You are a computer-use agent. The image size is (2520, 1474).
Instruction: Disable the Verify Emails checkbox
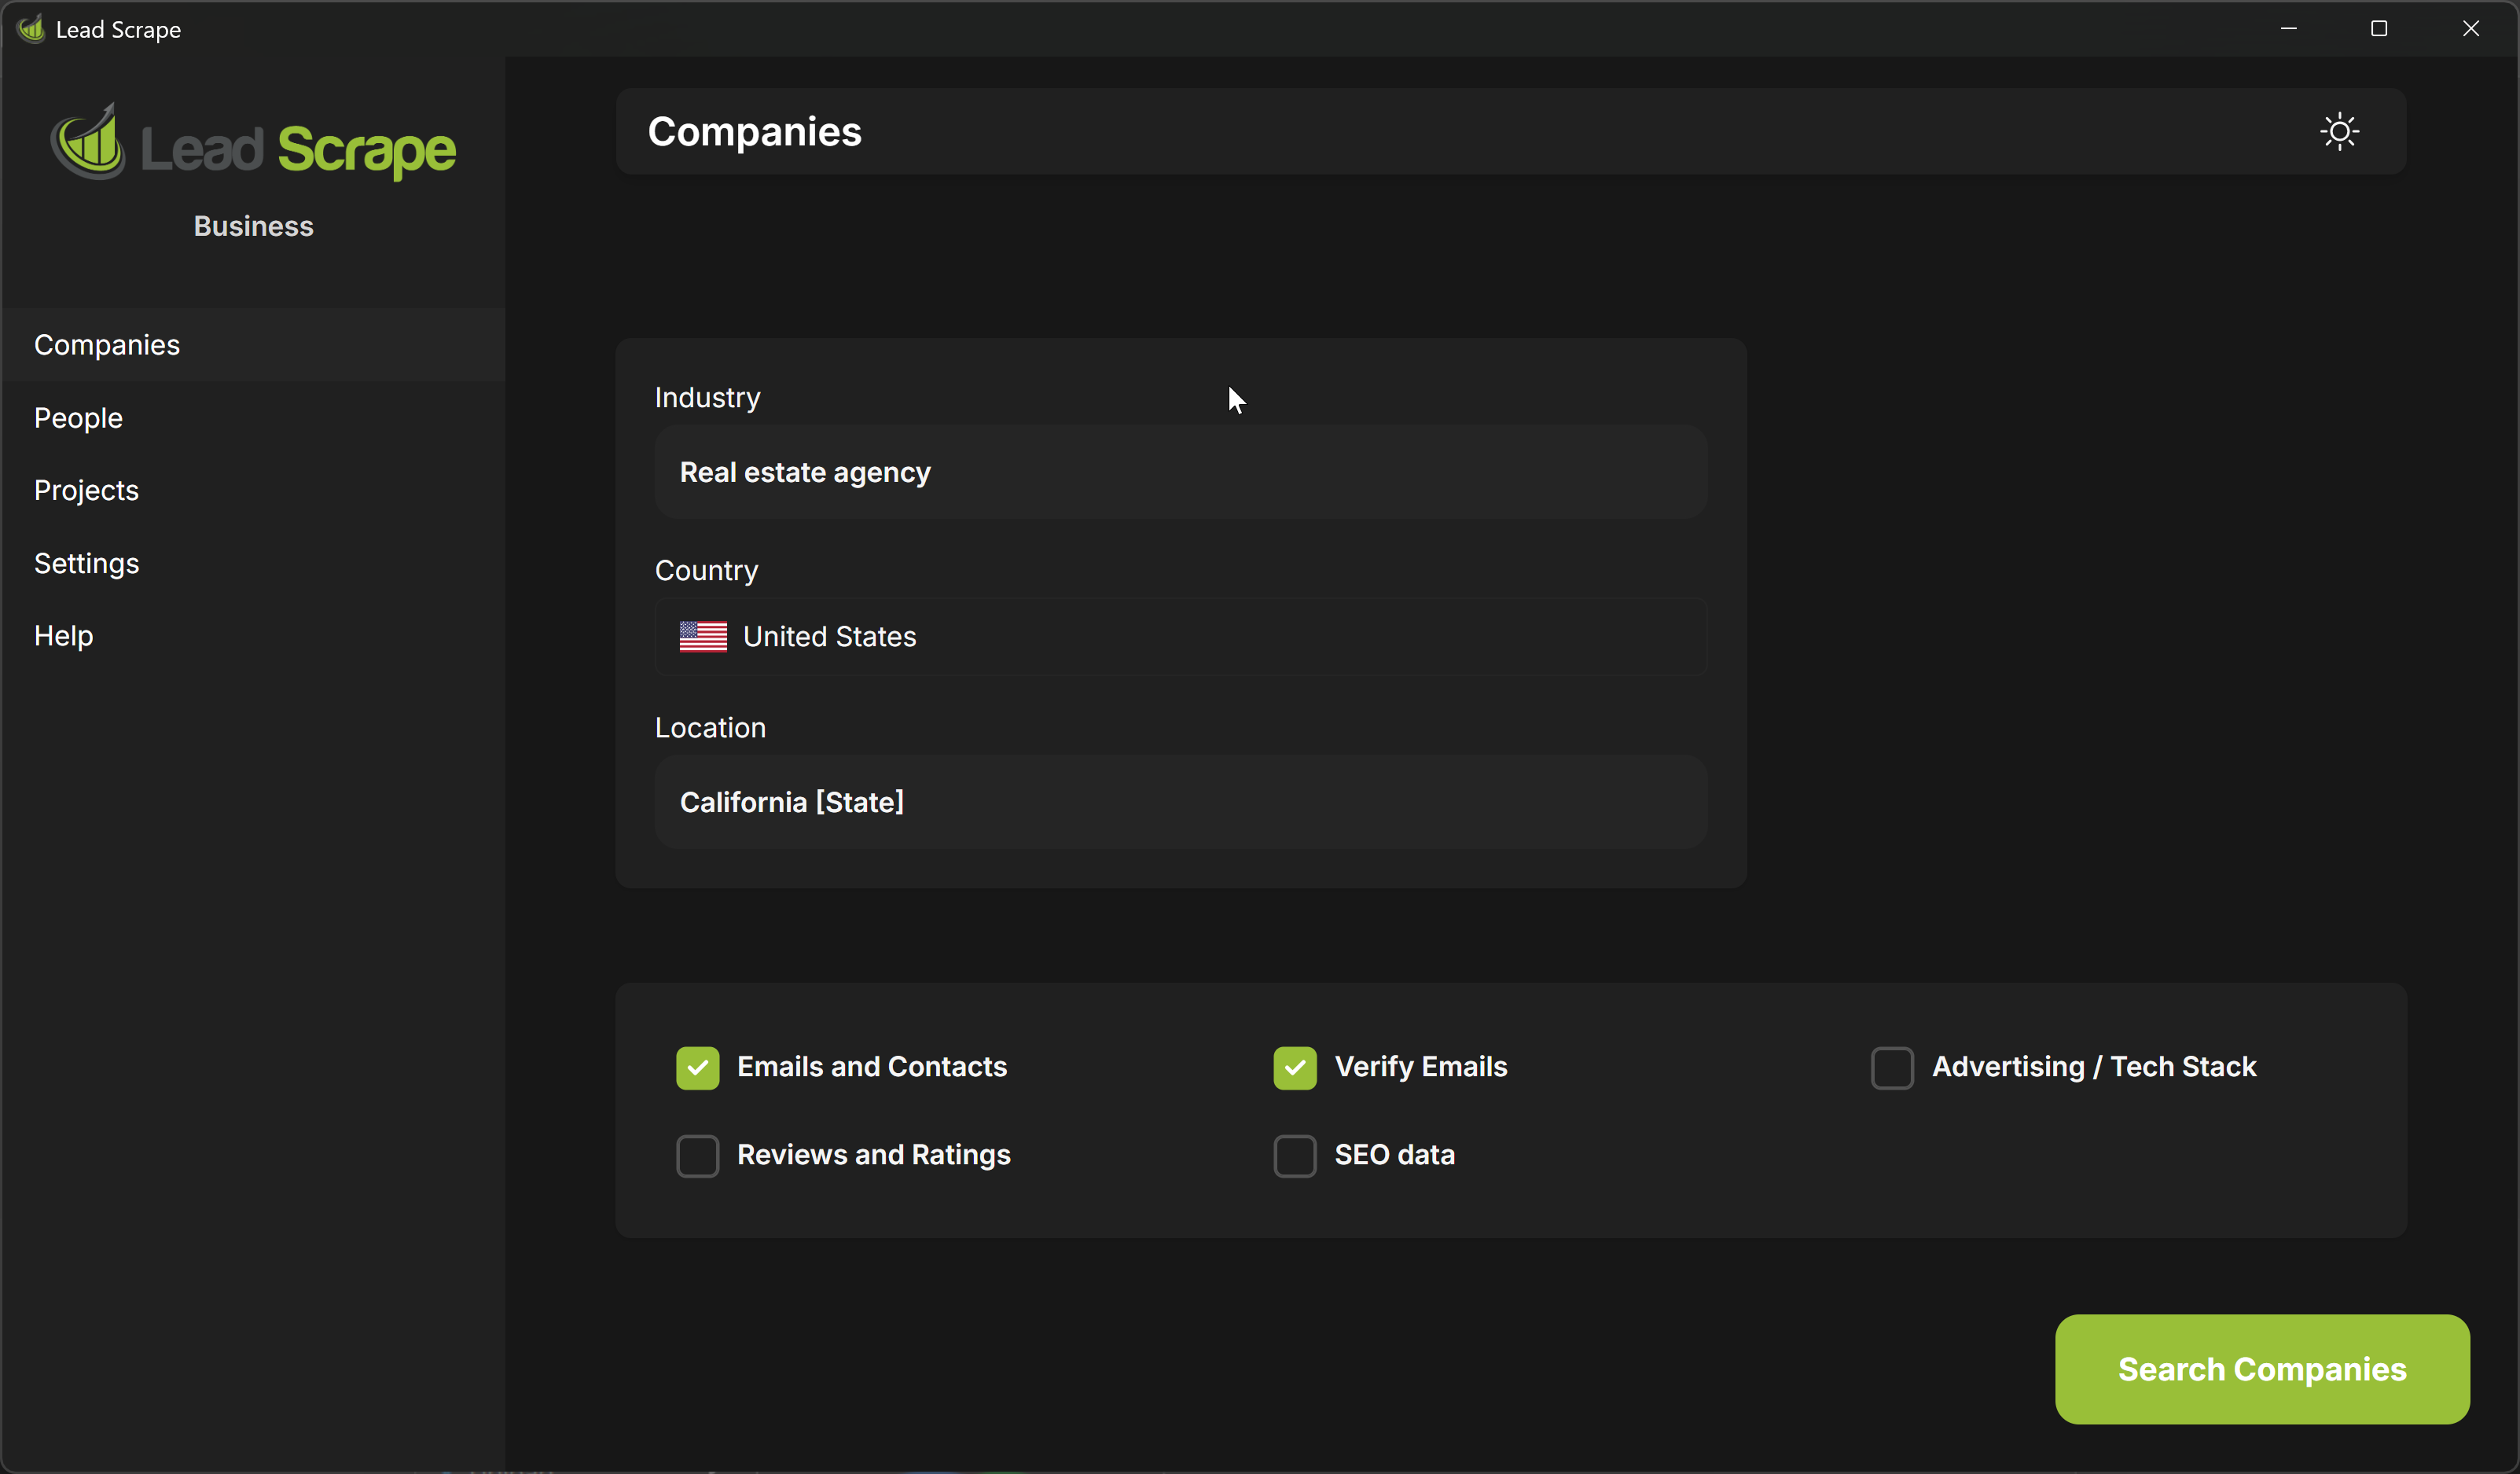tap(1294, 1068)
